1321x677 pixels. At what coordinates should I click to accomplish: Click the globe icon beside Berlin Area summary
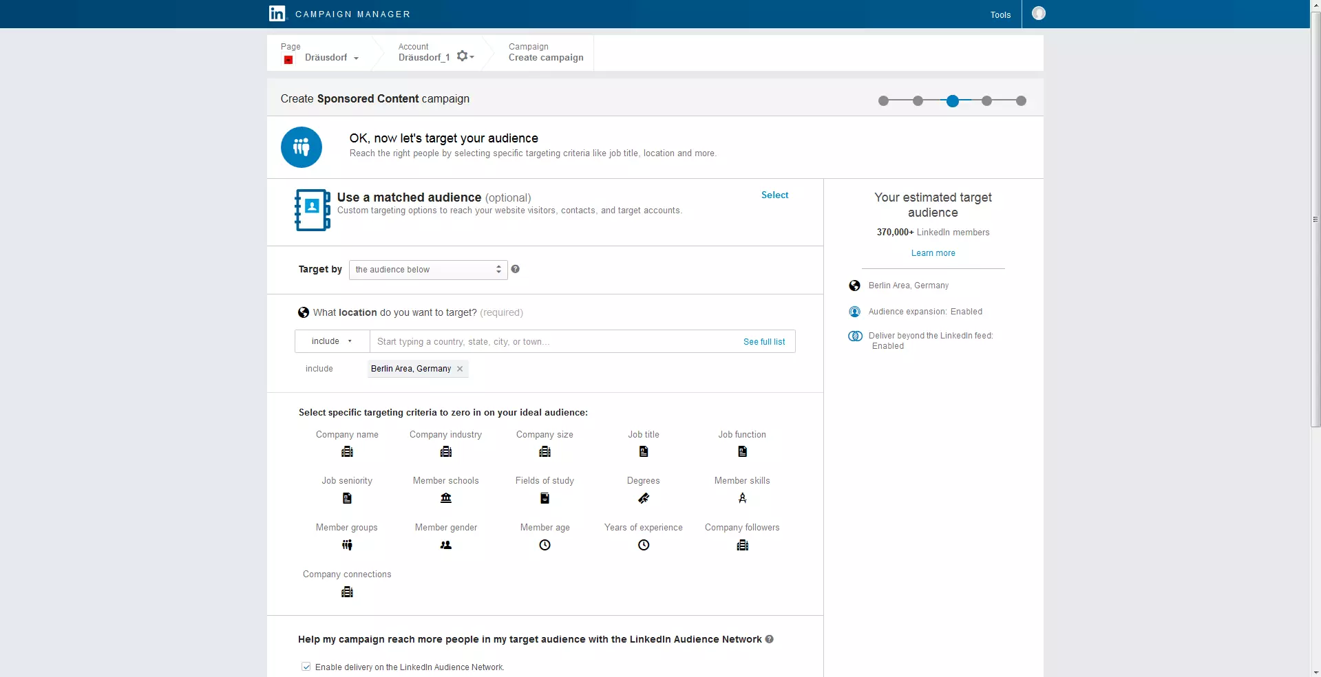(x=854, y=286)
